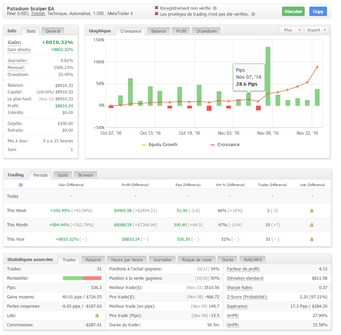Toggle the Croissance series in chart legend
Screen dimensions: 341x335
pos(225,145)
